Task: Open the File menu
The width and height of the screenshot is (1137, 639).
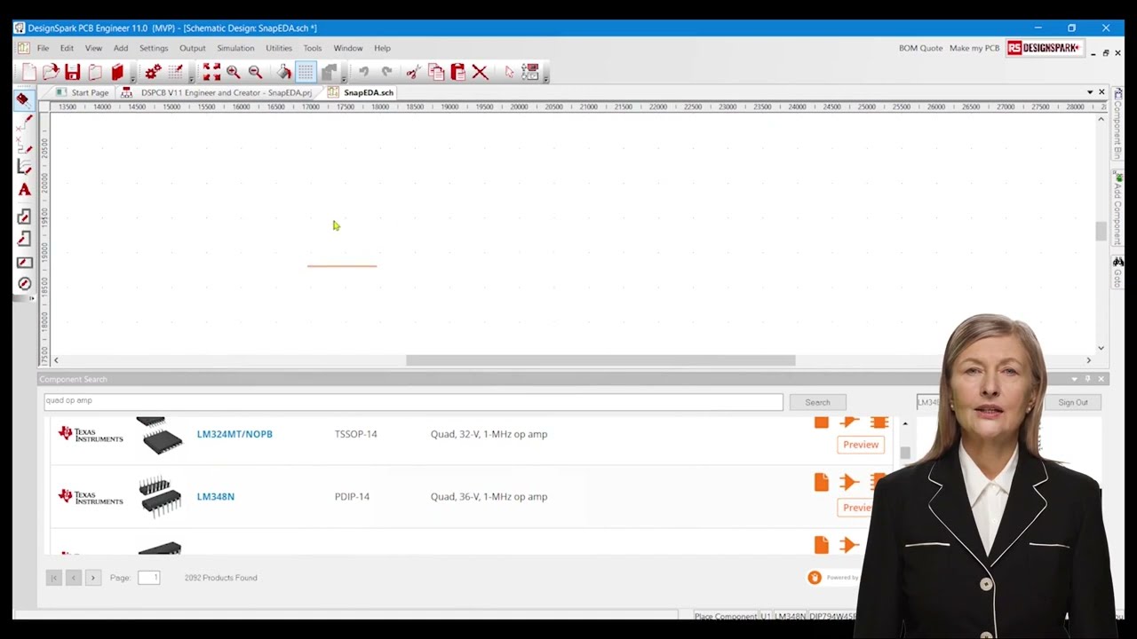Action: coord(43,48)
